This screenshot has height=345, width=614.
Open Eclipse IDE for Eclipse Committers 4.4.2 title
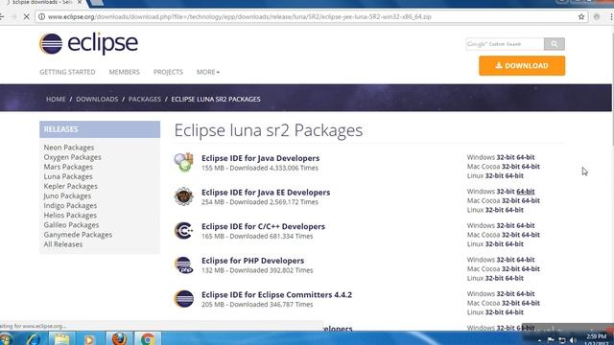pos(276,294)
